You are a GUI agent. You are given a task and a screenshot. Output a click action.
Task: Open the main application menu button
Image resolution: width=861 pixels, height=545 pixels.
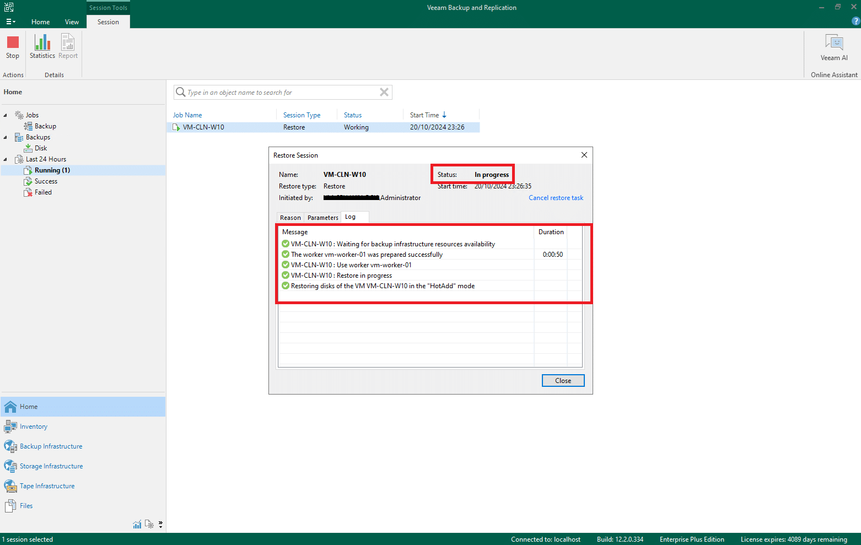click(10, 21)
